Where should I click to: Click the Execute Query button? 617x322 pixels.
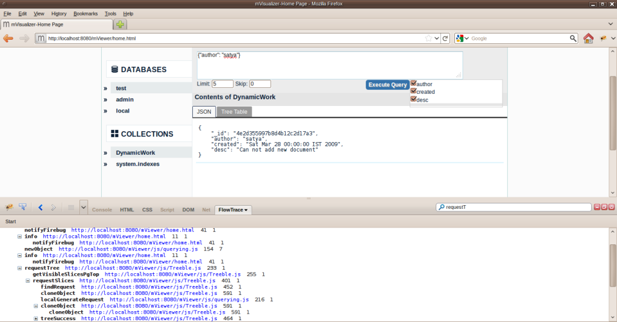coord(387,84)
